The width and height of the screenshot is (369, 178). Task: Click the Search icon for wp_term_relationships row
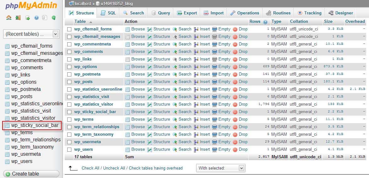click(x=175, y=127)
